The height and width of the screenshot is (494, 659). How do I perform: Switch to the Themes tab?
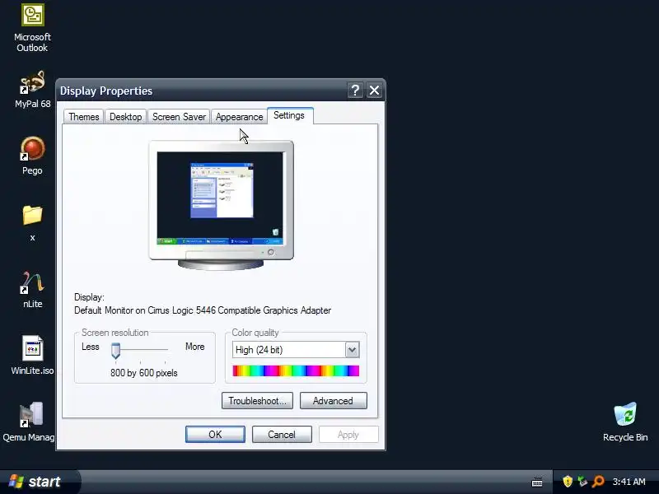point(84,117)
